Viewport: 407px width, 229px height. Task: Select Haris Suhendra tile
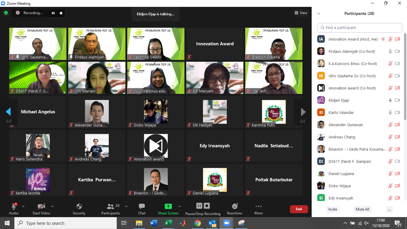pyautogui.click(x=38, y=146)
